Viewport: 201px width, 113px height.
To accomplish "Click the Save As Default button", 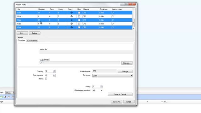I will tap(120, 94).
